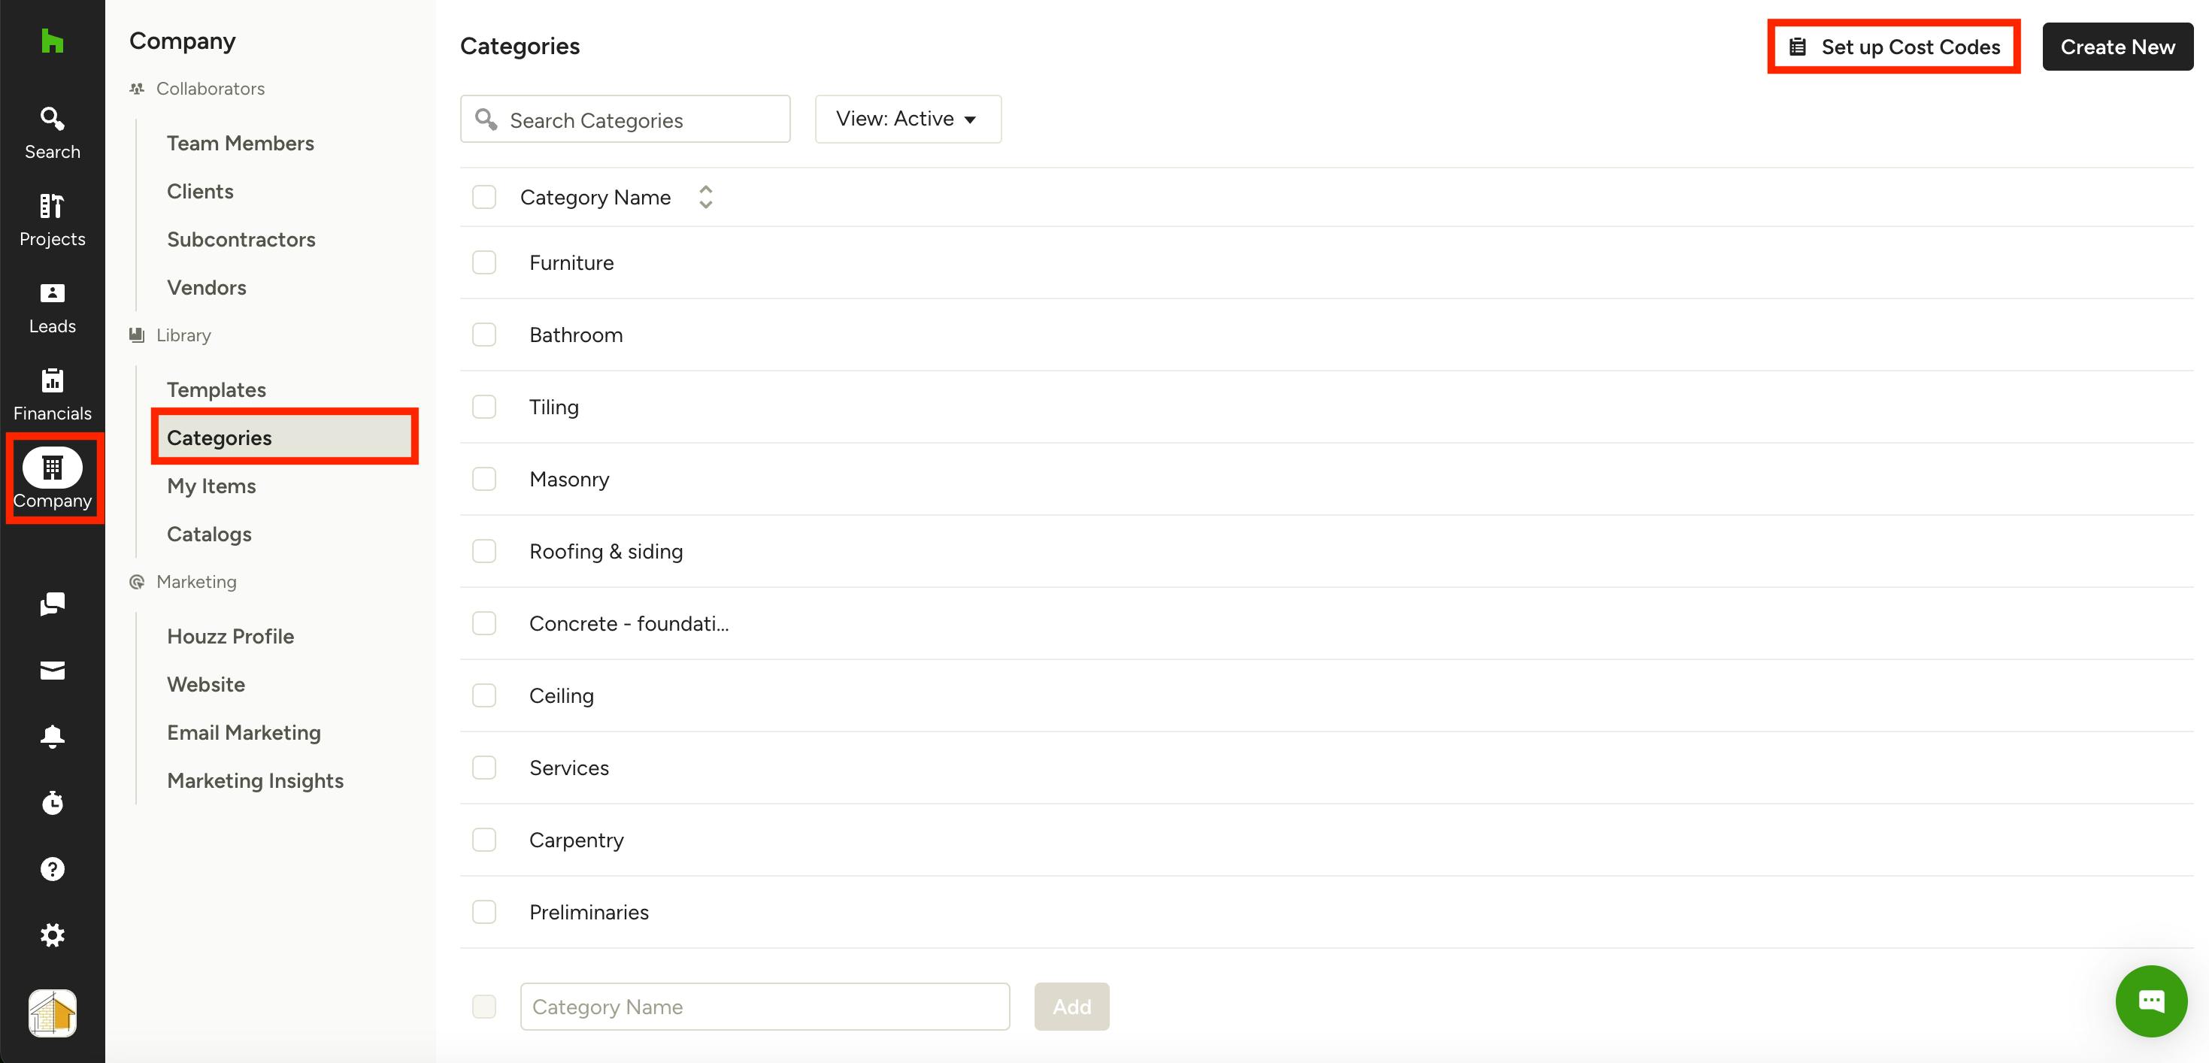This screenshot has height=1063, width=2209.
Task: Click Set up Cost Codes button
Action: 1893,47
